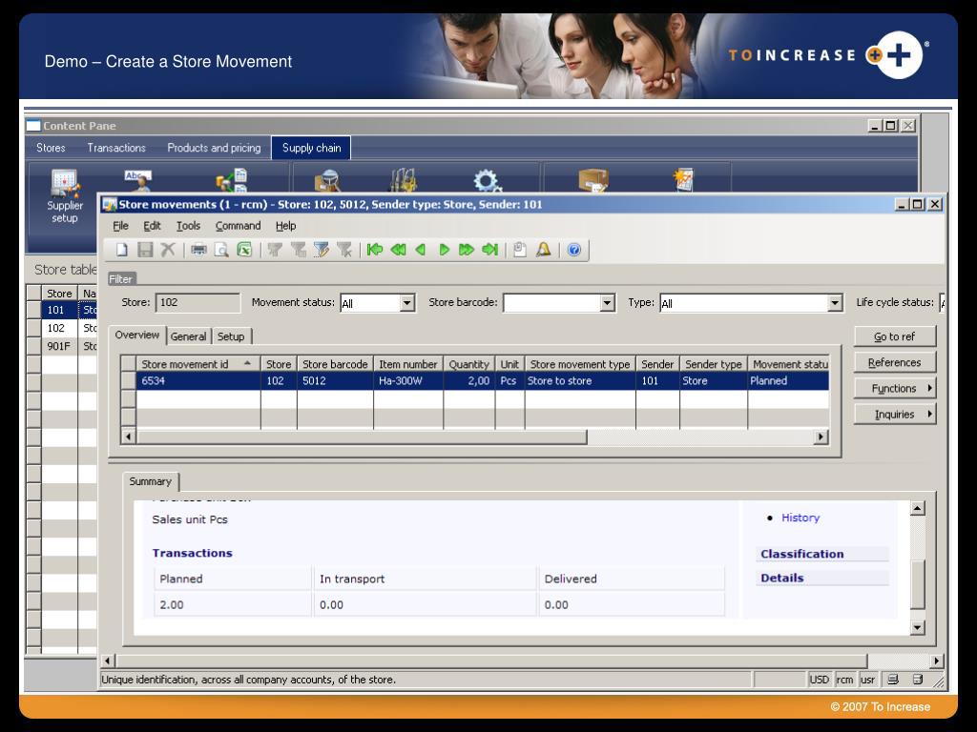Click the cardboard package icon in Content Pane

pos(593,180)
